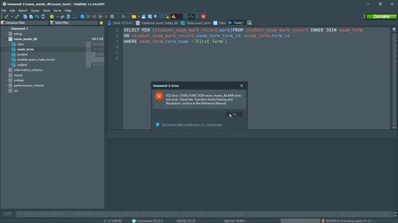This screenshot has height=223, width=398.
Task: Open dropdown arrow next to connect icon
Action: 12,17
